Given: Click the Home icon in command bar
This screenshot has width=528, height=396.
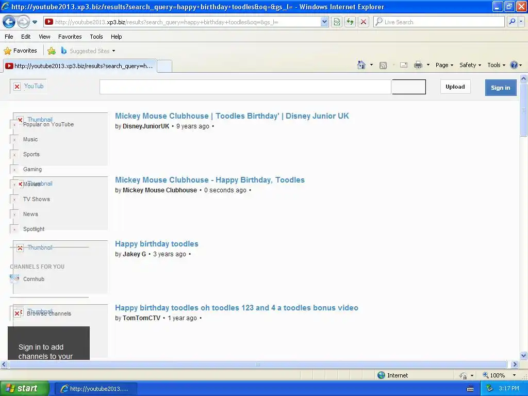Looking at the screenshot, I should click(361, 65).
